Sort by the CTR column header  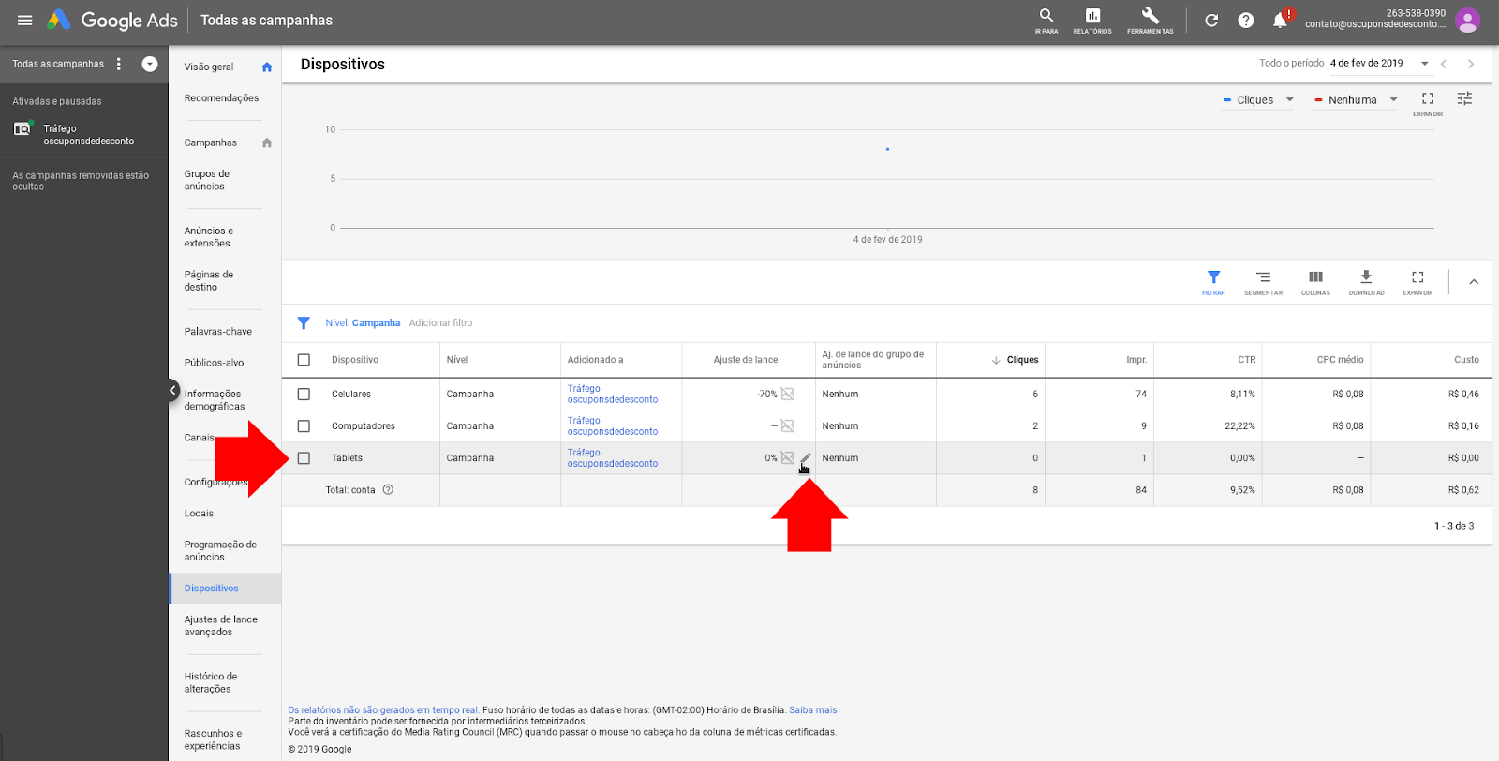1246,360
